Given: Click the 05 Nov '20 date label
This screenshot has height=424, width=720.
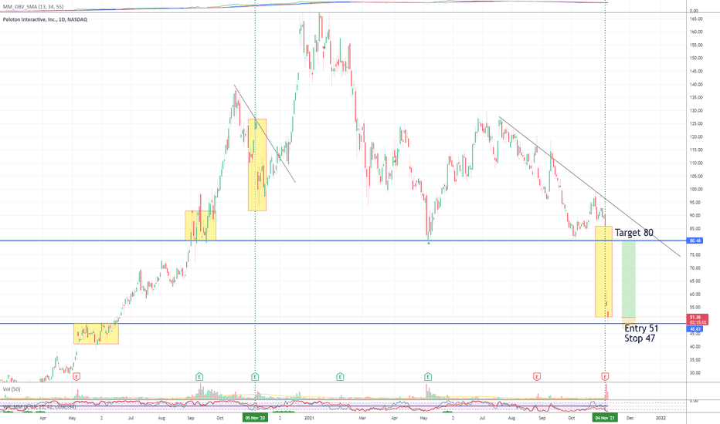Looking at the screenshot, I should coord(255,418).
